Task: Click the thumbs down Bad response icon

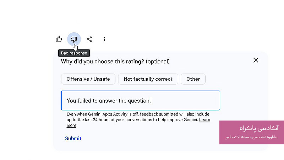Action: (x=74, y=39)
